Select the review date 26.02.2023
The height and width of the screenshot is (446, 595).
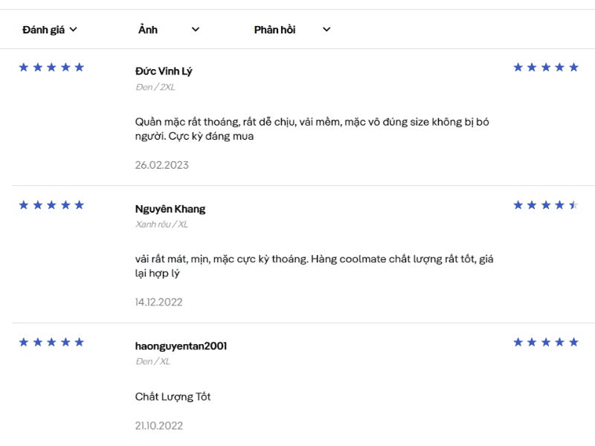point(161,165)
